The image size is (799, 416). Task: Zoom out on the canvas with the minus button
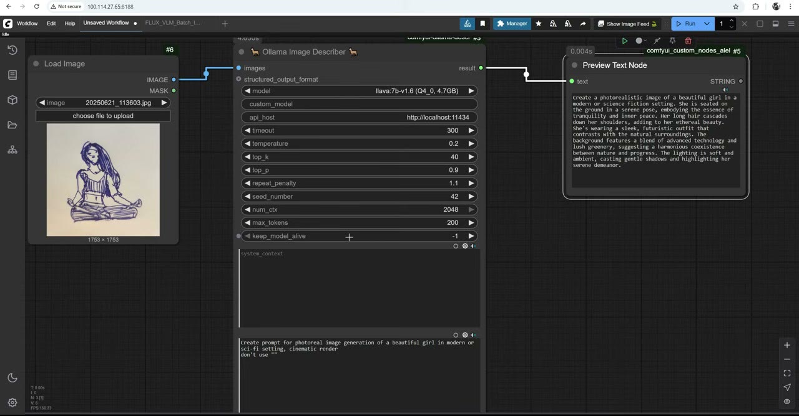[787, 359]
